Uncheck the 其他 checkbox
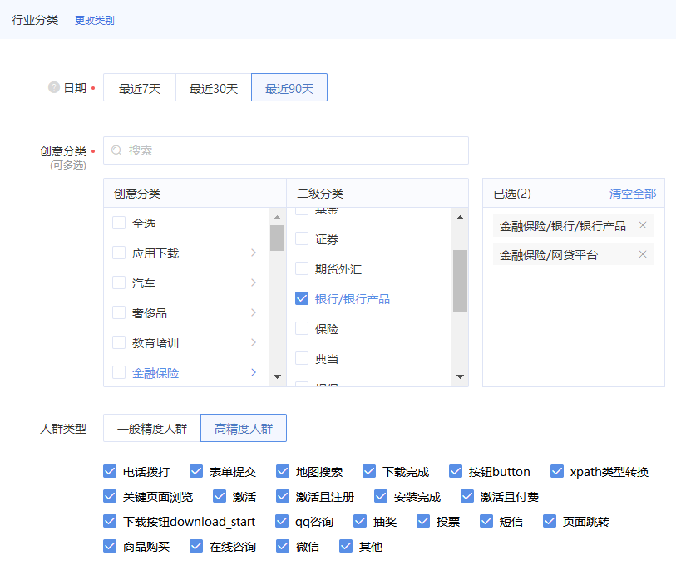676x565 pixels. tap(346, 546)
